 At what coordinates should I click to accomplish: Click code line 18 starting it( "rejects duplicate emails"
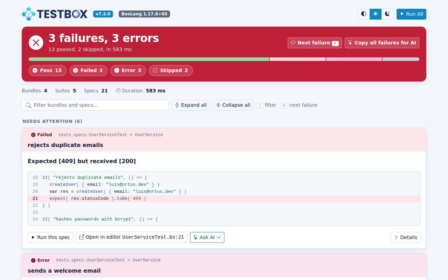pyautogui.click(x=224, y=177)
